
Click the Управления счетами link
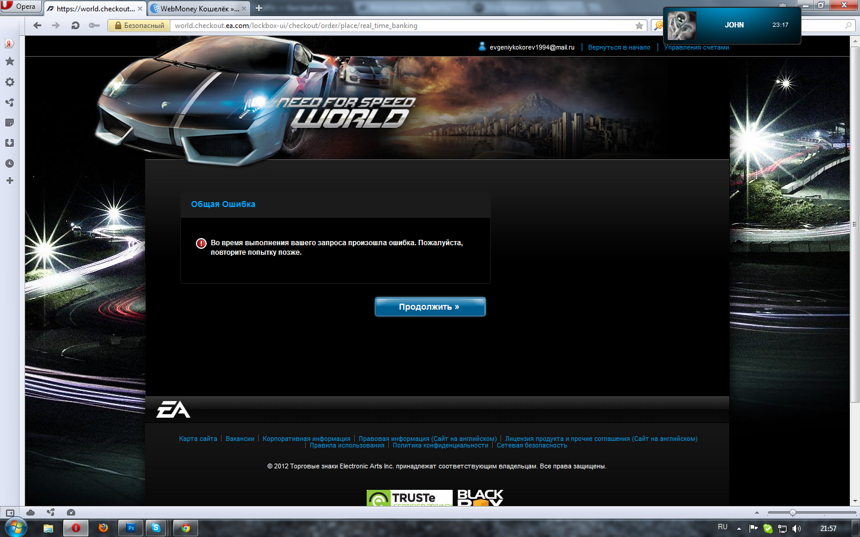[x=696, y=47]
